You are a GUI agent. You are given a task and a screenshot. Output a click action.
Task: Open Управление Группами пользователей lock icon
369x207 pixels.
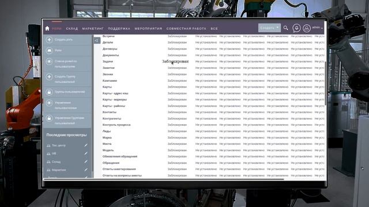click(x=49, y=118)
